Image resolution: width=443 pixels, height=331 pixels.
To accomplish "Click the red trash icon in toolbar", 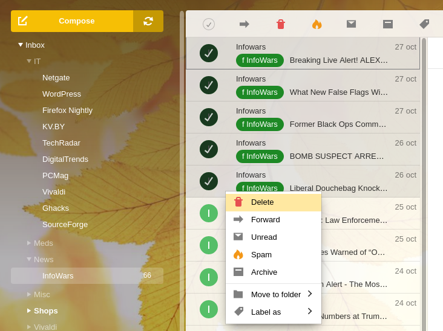I will tap(281, 24).
